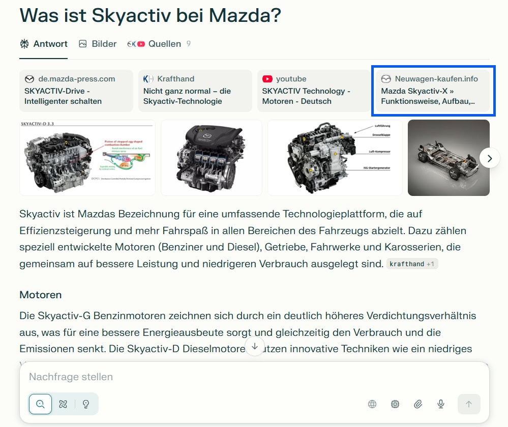508x427 pixels.
Task: Click the Nachfrage stellen input field
Action: (153, 377)
